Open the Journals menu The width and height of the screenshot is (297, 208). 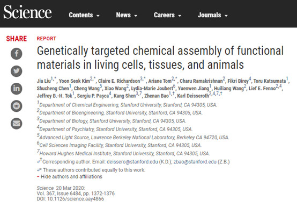(212, 15)
